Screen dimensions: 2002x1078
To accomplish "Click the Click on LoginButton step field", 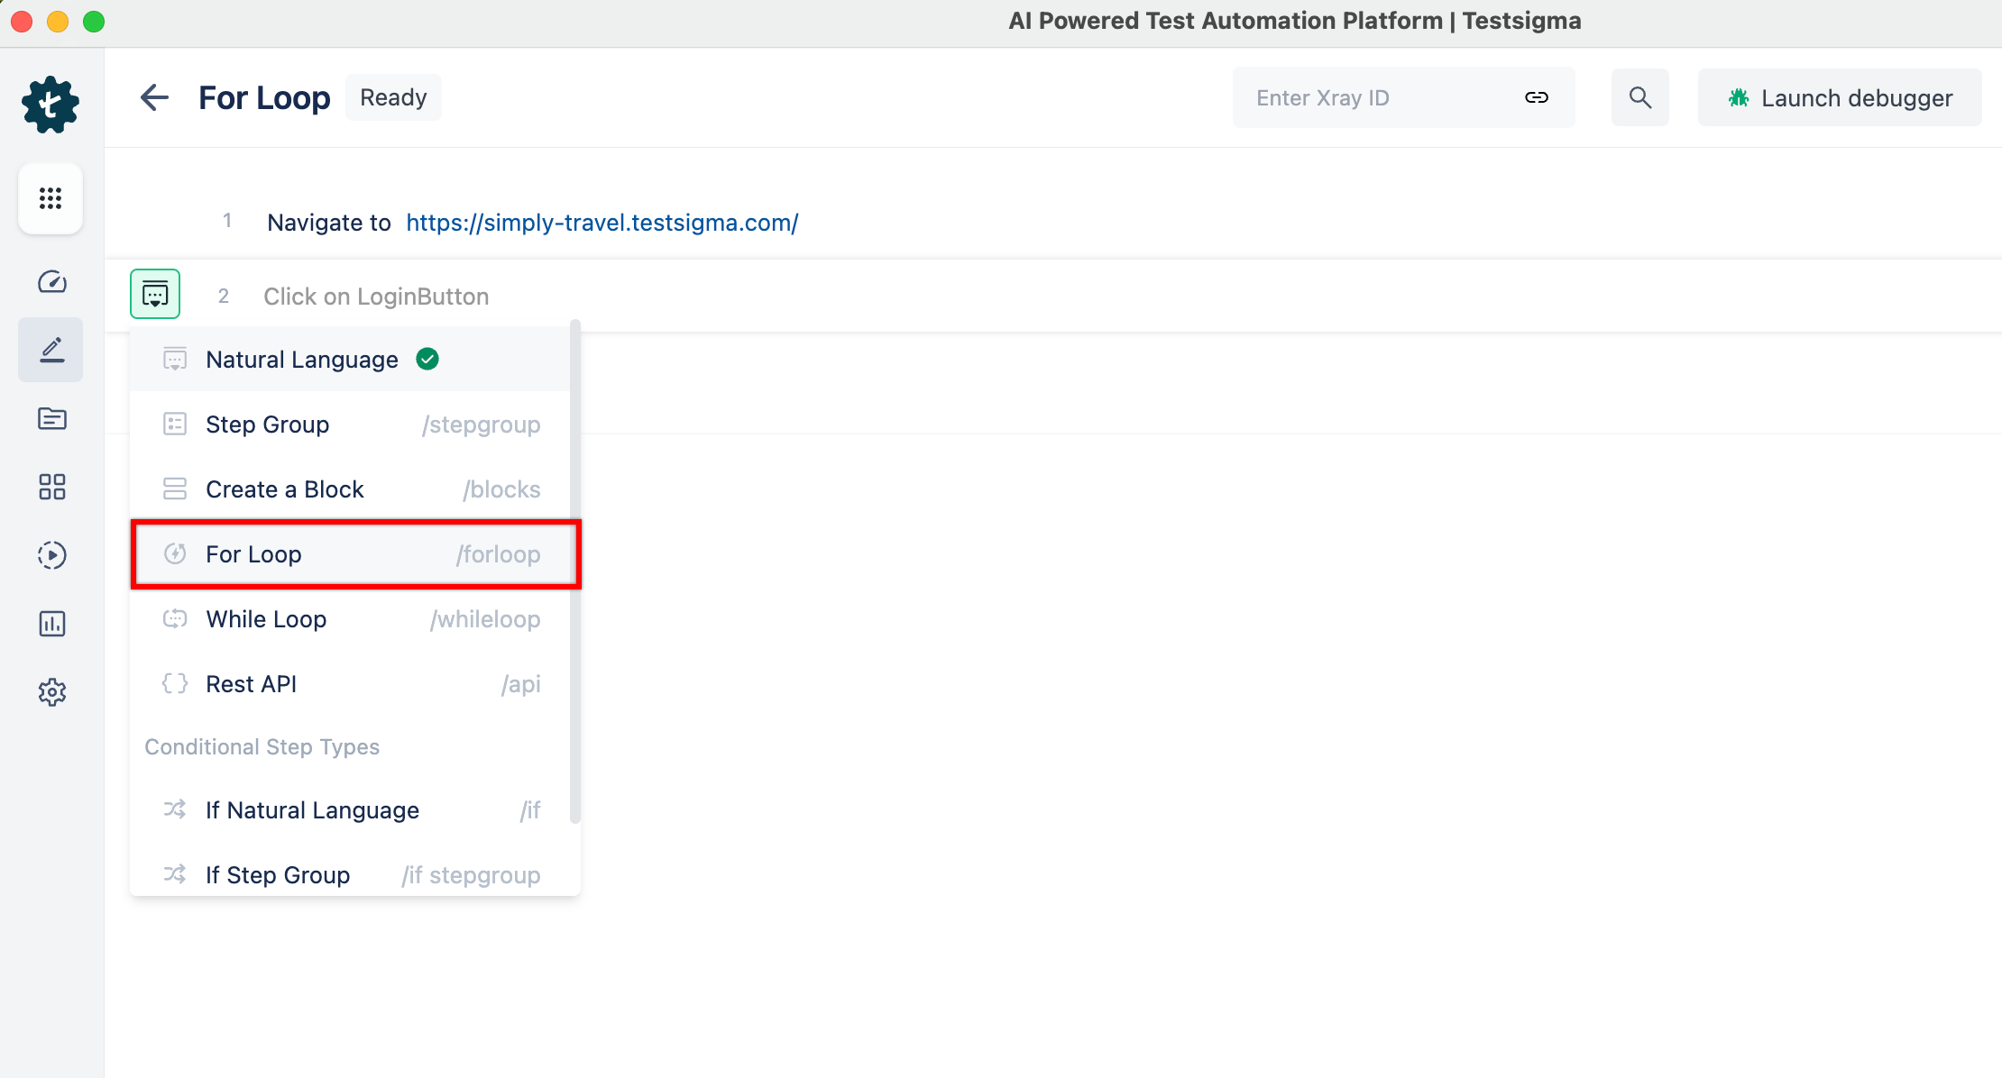I will click(376, 297).
